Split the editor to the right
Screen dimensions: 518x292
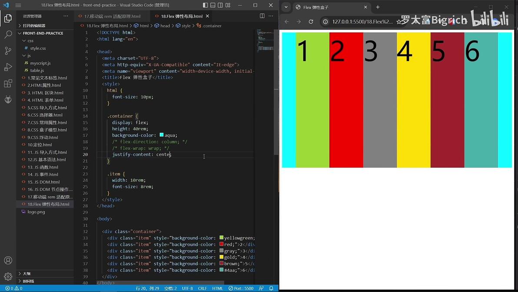click(262, 16)
